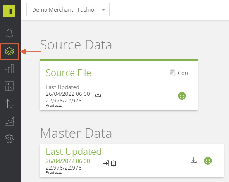Click the Core database icon
This screenshot has width=229, height=182.
coord(173,73)
